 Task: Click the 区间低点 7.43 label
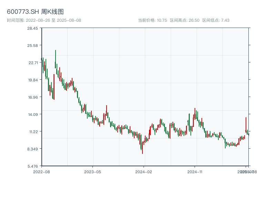[216, 20]
